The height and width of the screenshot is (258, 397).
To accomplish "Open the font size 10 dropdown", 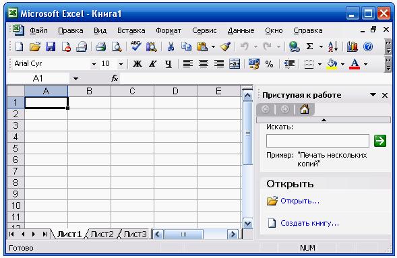I will tap(121, 64).
